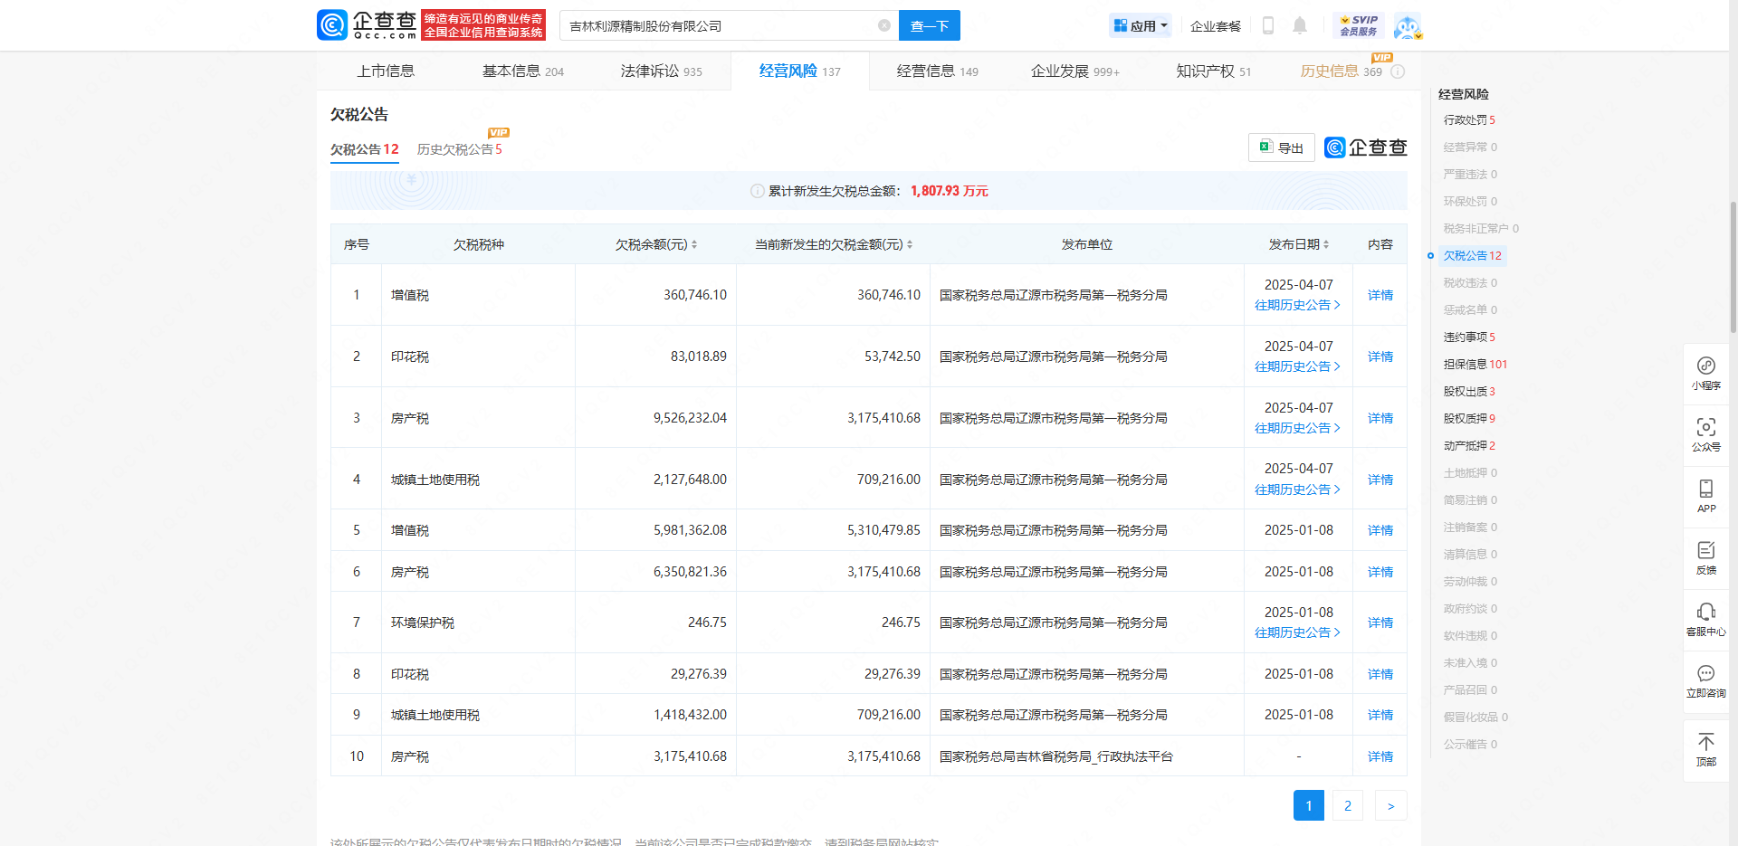Open 详情 for row 7 环境保护税
This screenshot has height=846, width=1738.
coord(1380,623)
